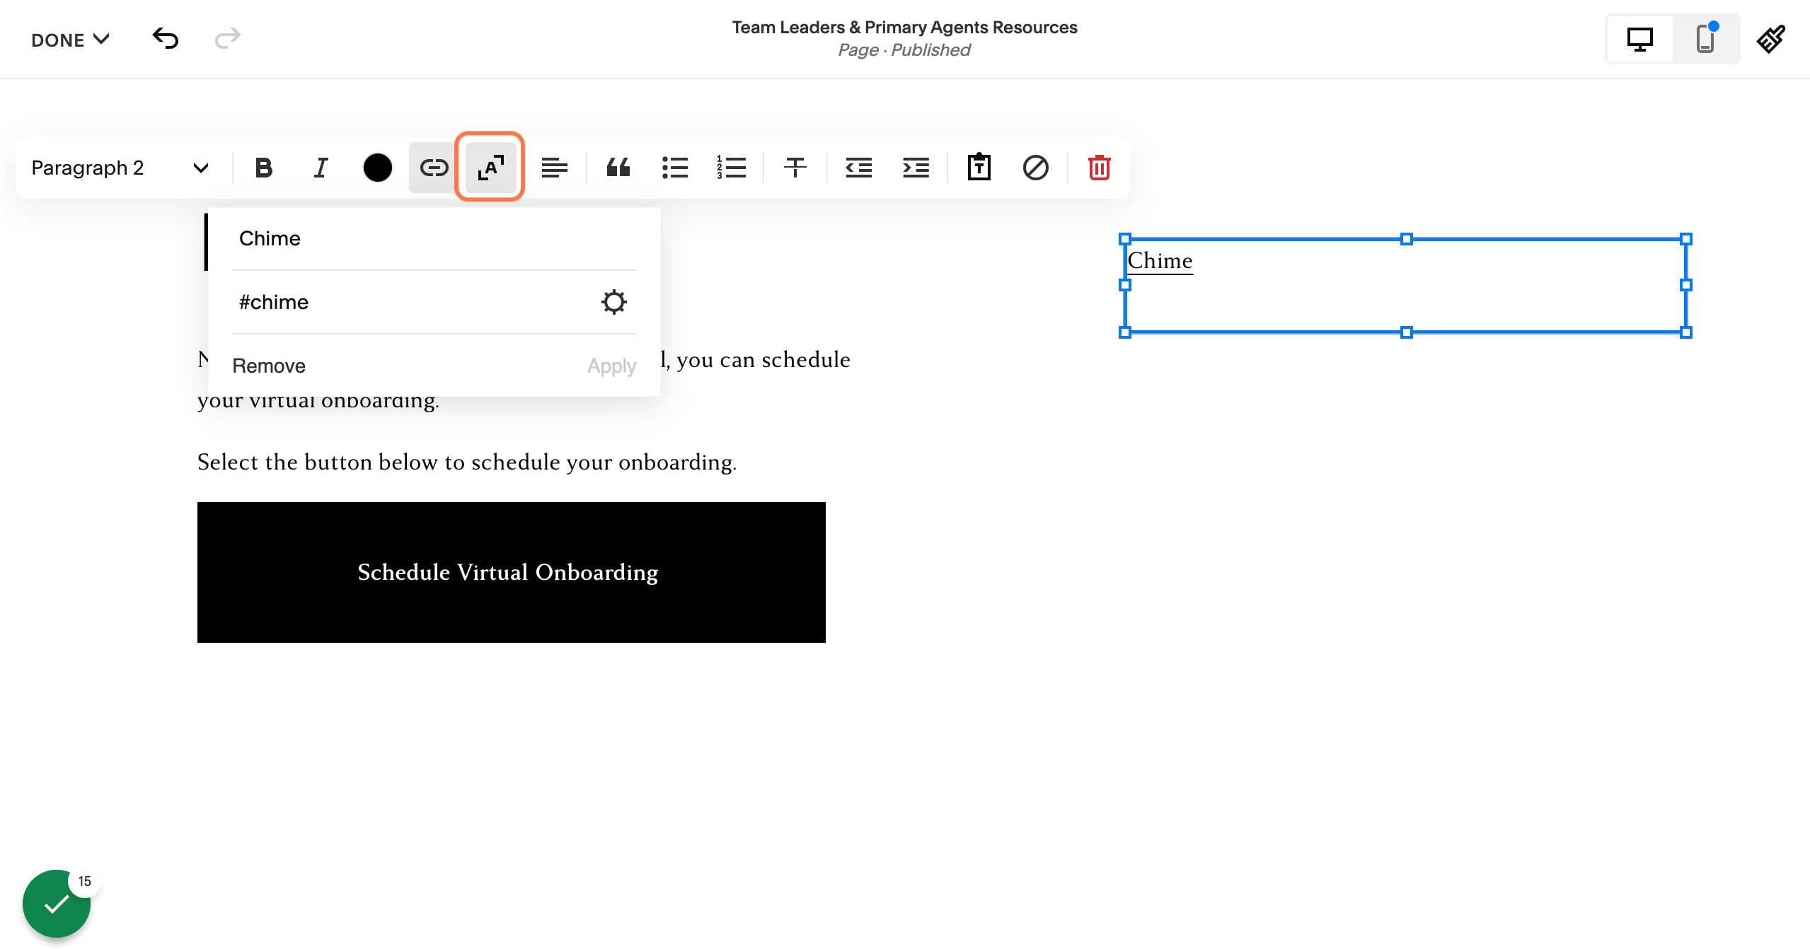The width and height of the screenshot is (1810, 949).
Task: Decrease the text indent
Action: [x=858, y=168]
